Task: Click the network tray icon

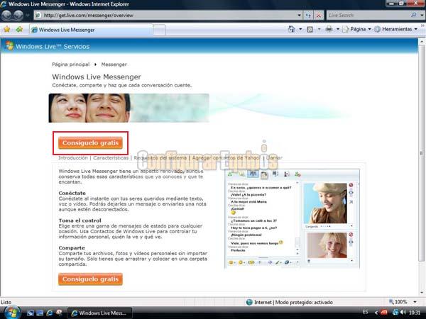Action: pos(395,312)
